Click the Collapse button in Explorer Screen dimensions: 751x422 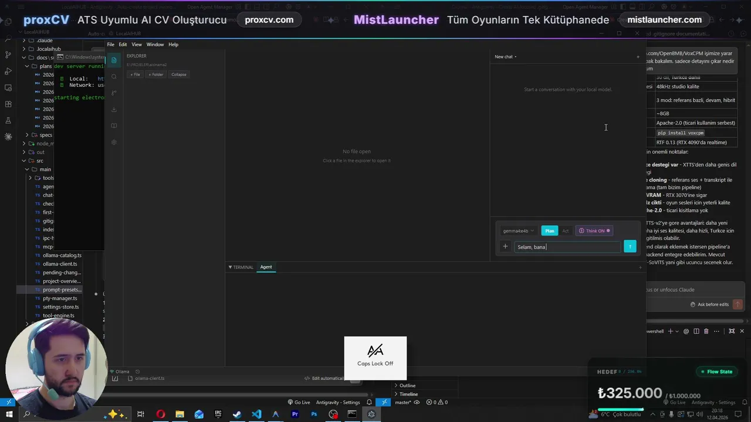coord(178,74)
